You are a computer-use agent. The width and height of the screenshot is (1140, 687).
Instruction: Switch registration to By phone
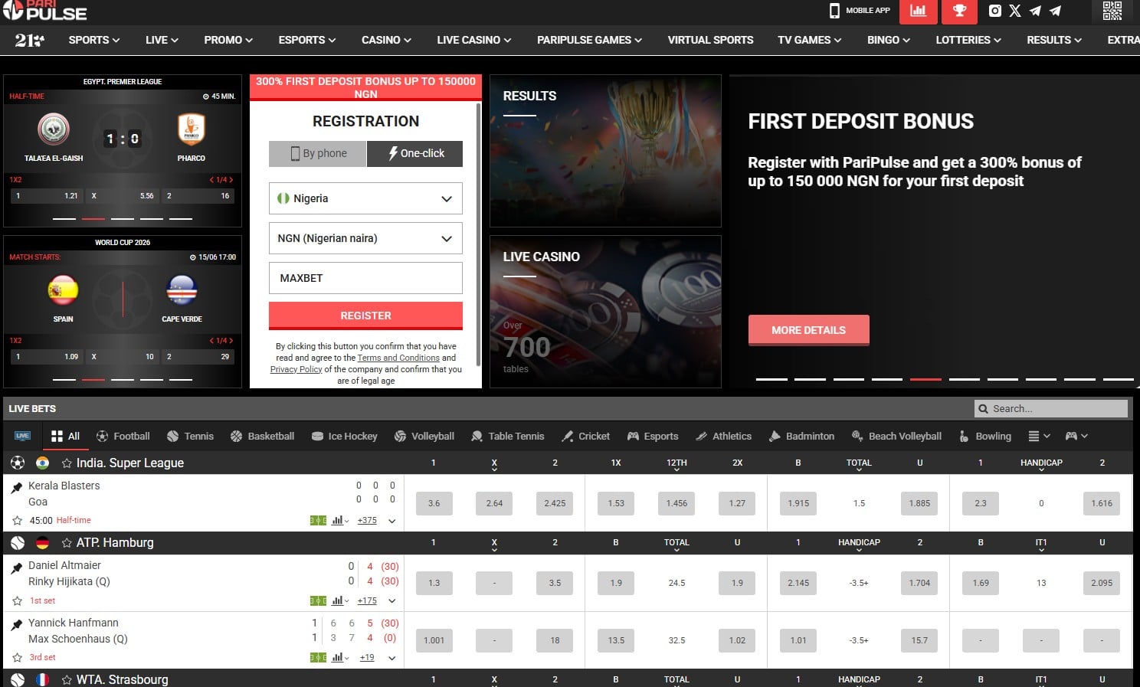(x=318, y=153)
